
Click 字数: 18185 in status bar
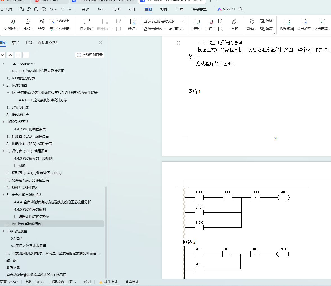[x=34, y=282]
